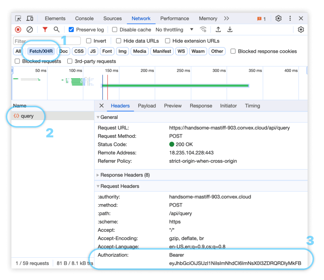Open network conditions wifi icon
Viewport: 324px width, 280px height.
pyautogui.click(x=203, y=30)
